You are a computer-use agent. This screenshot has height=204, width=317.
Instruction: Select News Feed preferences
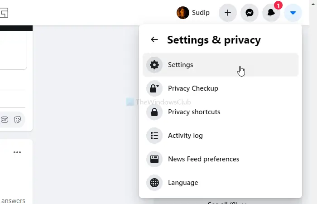pyautogui.click(x=221, y=159)
